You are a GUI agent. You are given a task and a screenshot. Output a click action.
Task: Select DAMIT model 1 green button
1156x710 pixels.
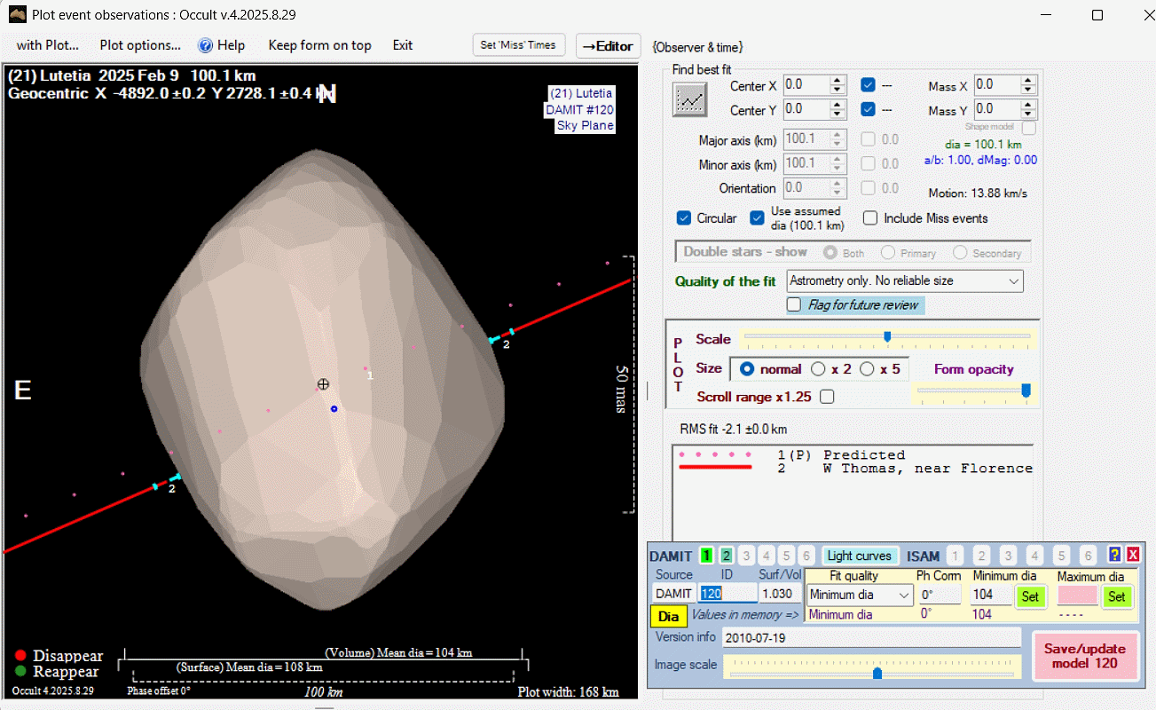pos(706,556)
